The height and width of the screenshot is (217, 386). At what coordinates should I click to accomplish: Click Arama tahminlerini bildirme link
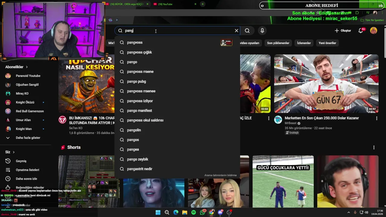click(220, 175)
